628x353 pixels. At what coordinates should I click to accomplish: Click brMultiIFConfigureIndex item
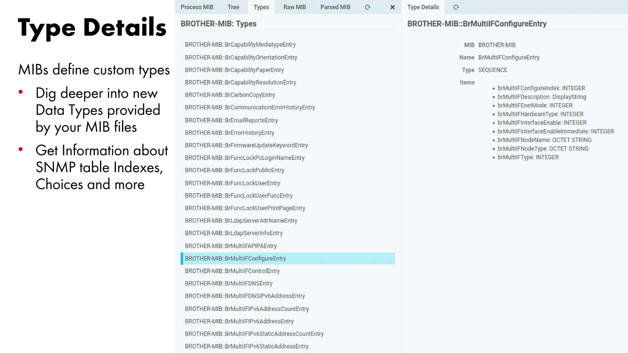click(541, 88)
